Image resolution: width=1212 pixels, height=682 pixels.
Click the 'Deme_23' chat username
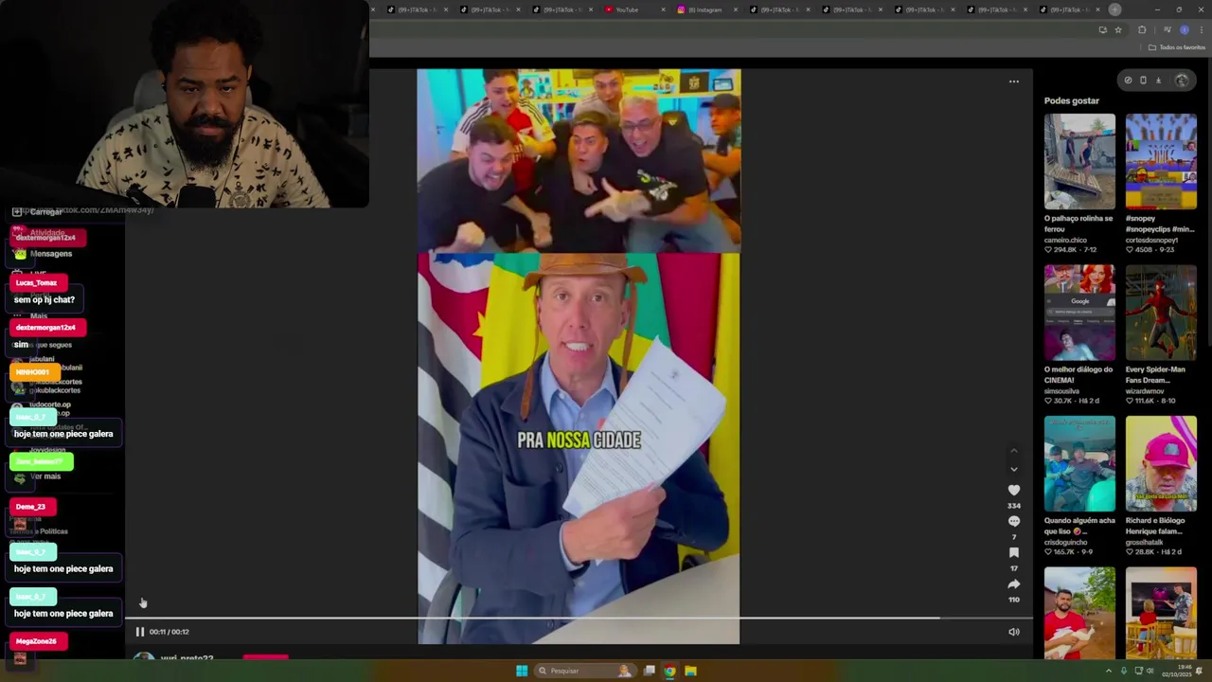click(x=30, y=507)
